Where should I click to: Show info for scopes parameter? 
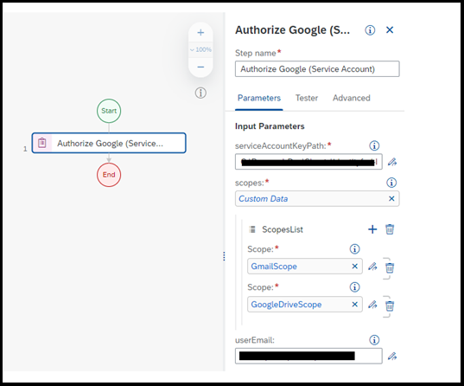point(391,183)
